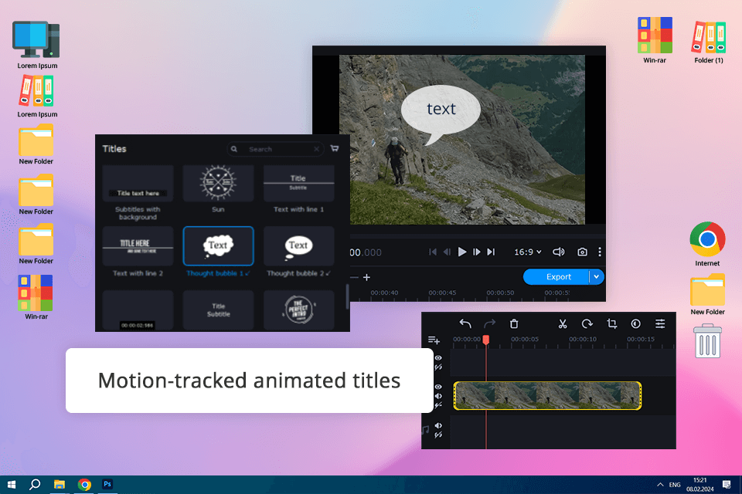Open color adjustments half-circle icon
This screenshot has height=494, width=742.
point(636,324)
